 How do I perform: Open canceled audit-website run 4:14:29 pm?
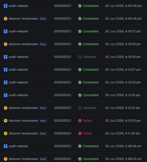[x=19, y=57]
